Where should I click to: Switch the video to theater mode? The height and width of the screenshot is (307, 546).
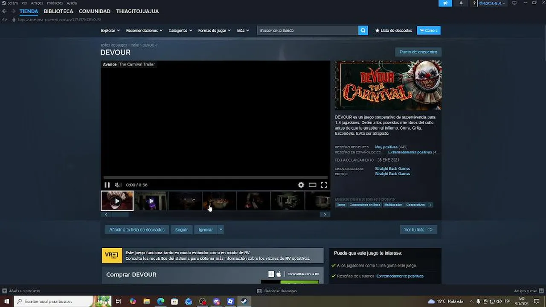(313, 185)
